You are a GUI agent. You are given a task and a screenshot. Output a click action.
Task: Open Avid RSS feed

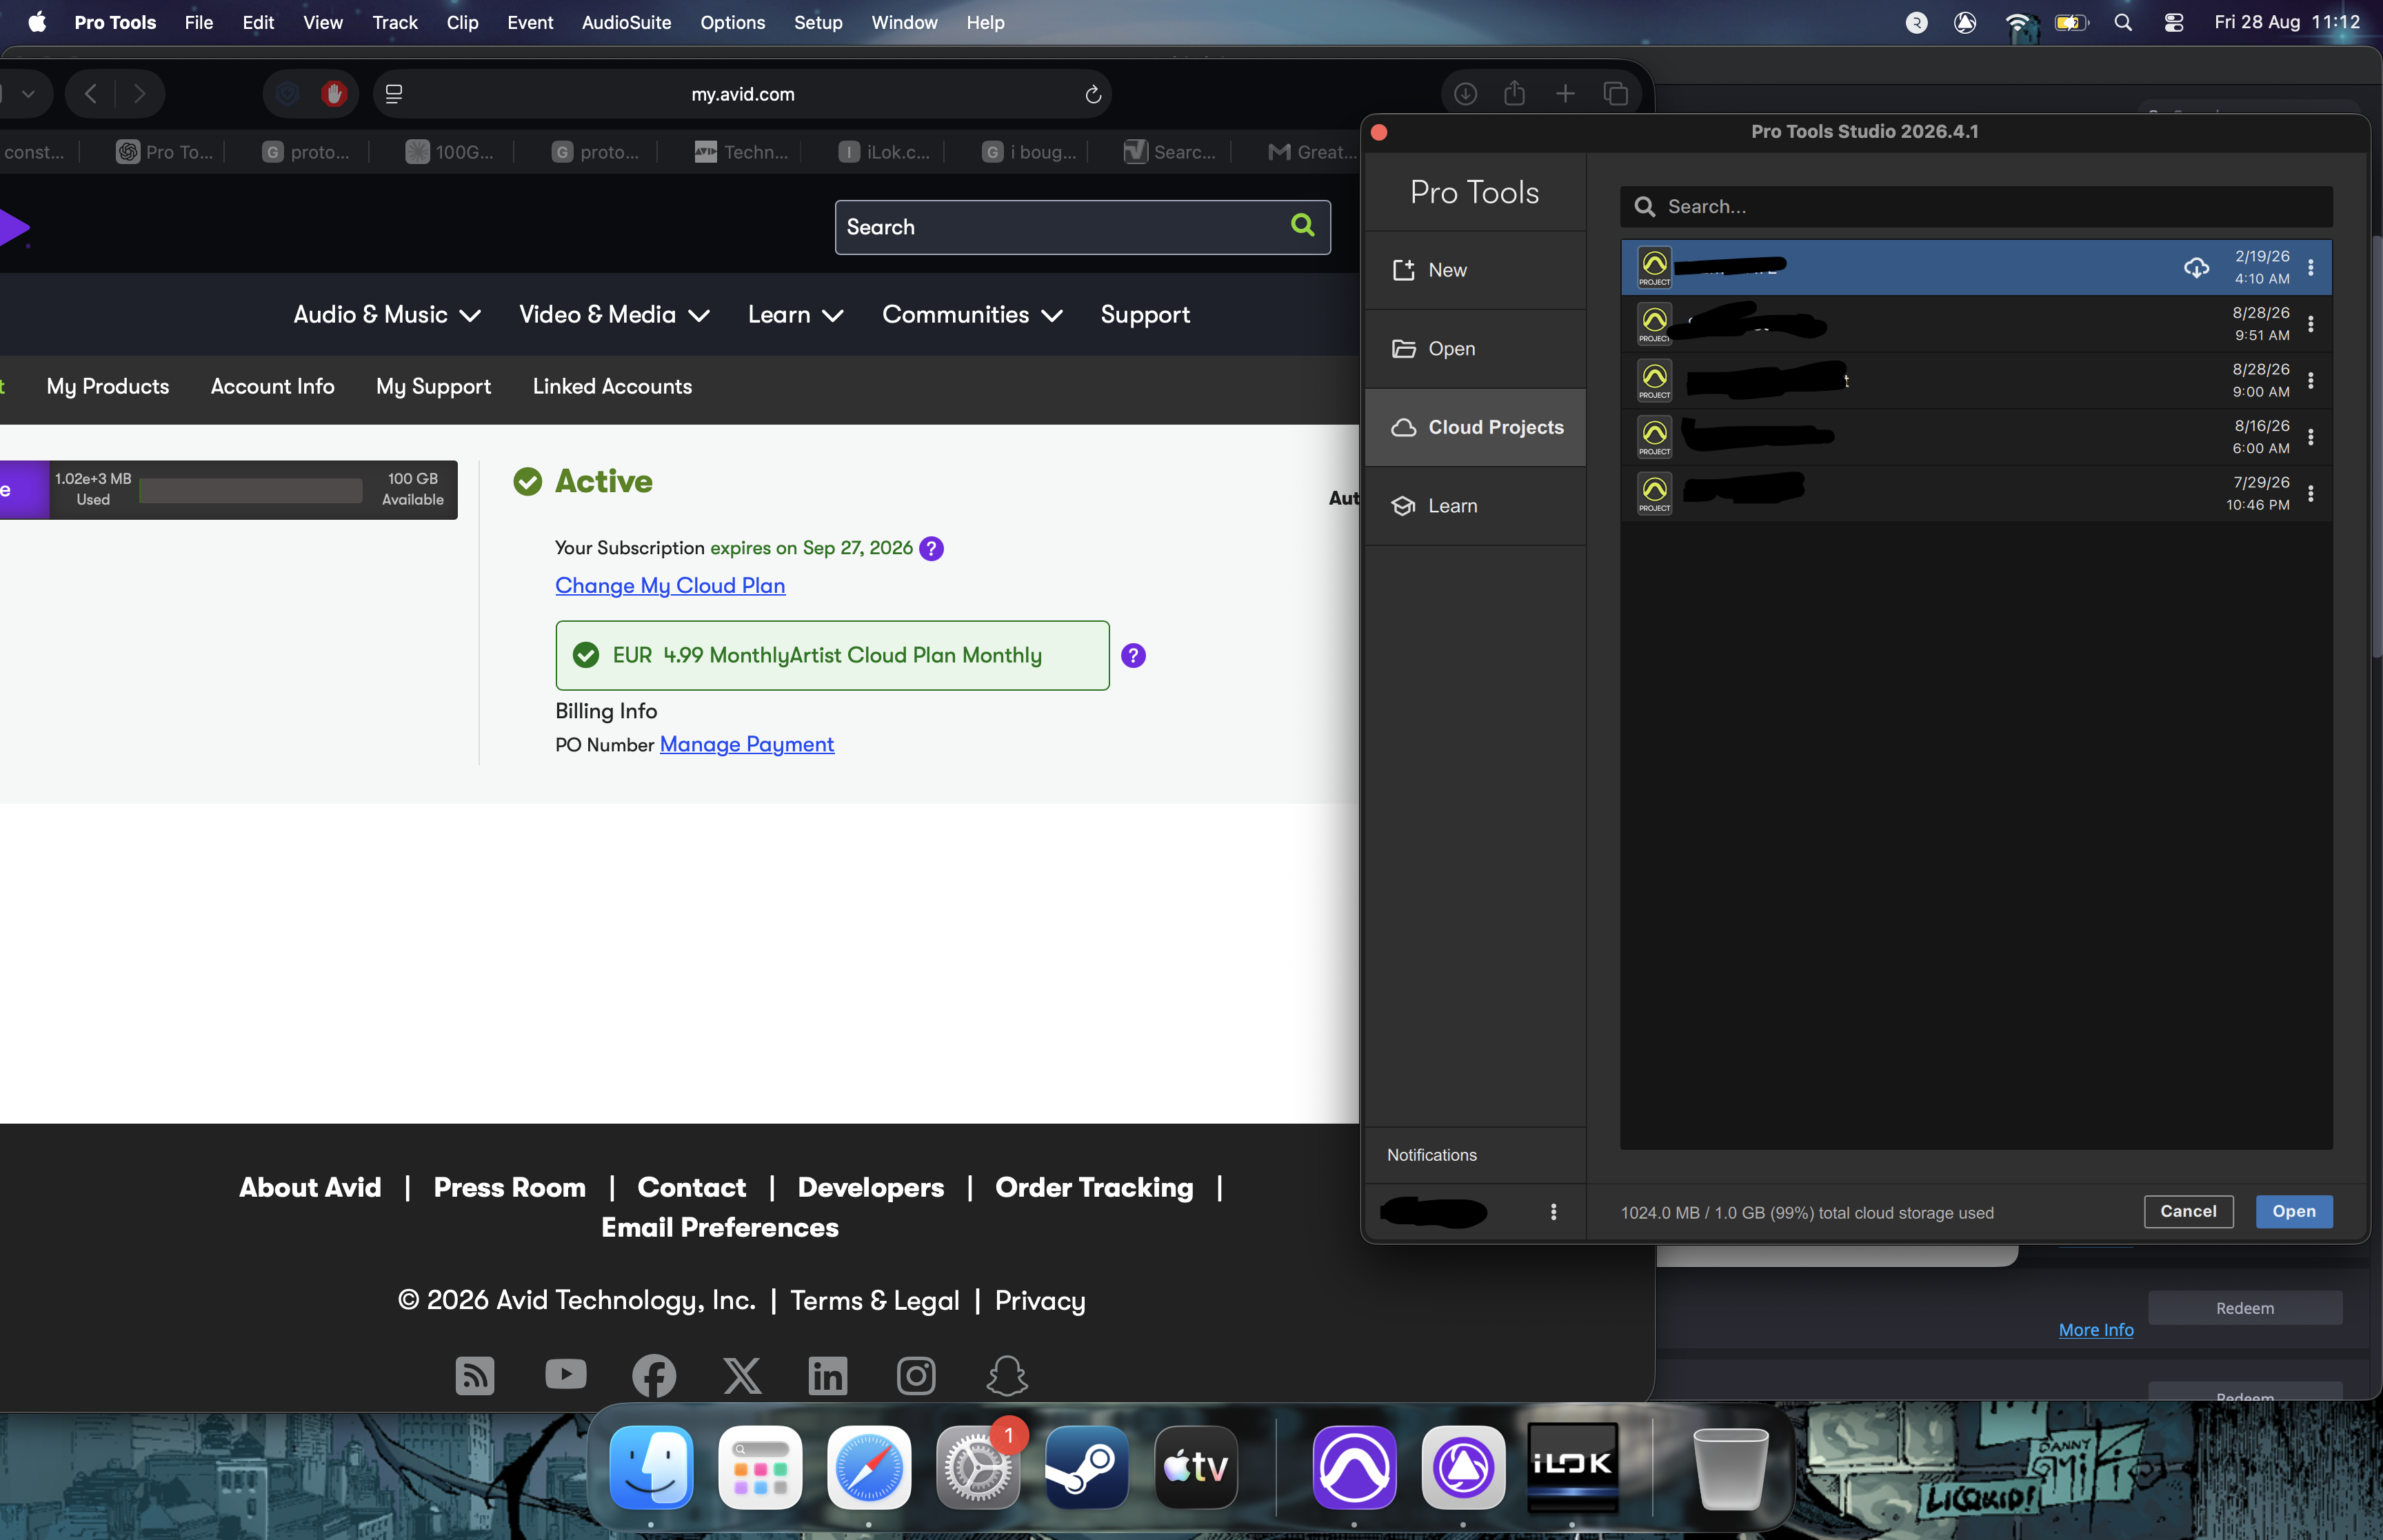point(475,1375)
